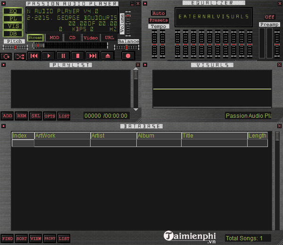Click the ADD button in playlist

[8, 116]
